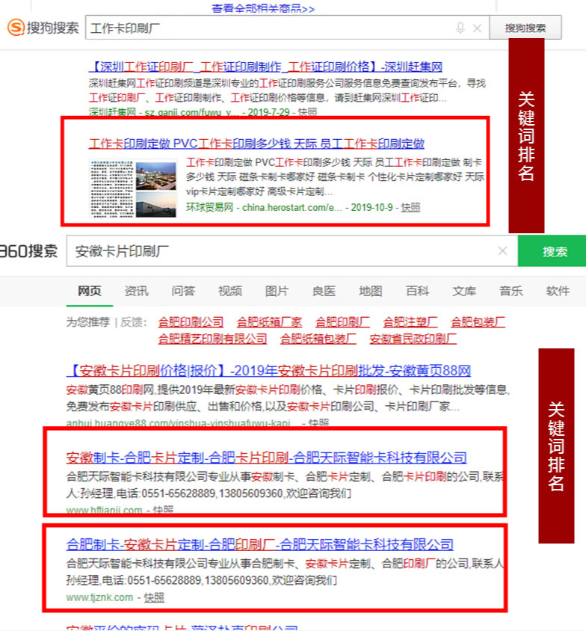Select the 图片 tab
This screenshot has width=586, height=631.
[x=277, y=291]
